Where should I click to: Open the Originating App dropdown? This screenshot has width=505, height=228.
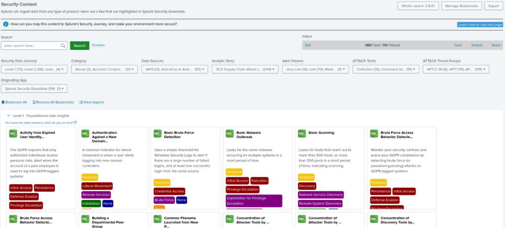pos(34,89)
